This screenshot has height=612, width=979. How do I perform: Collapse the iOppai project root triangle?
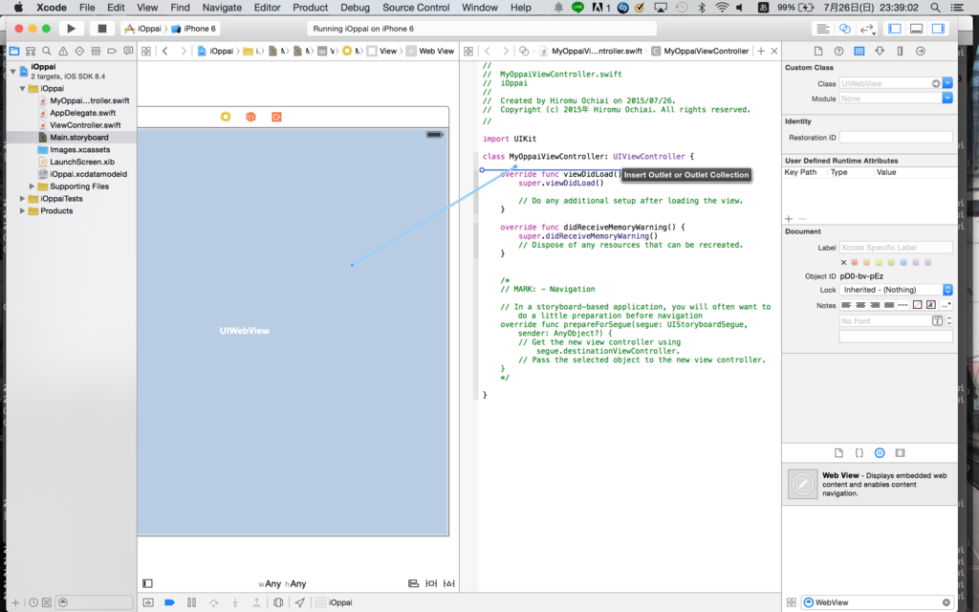click(12, 71)
